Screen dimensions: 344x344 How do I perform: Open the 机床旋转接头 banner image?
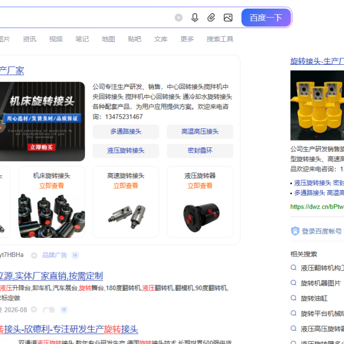[x=42, y=122]
